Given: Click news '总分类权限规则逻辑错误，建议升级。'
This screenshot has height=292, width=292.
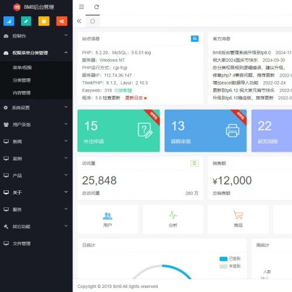Looking at the screenshot, I should coord(249,68).
